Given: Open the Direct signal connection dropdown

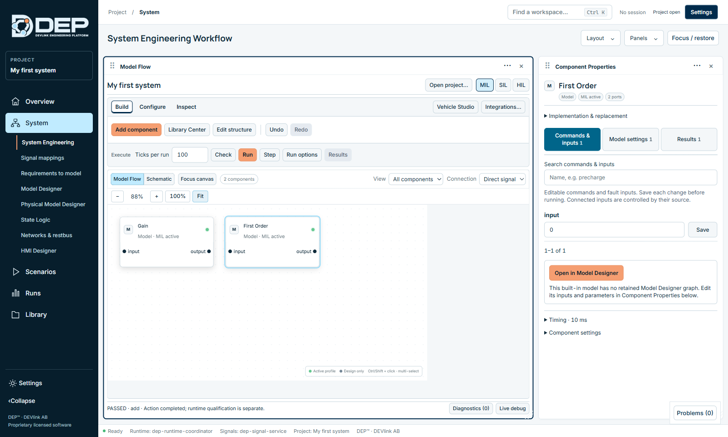Looking at the screenshot, I should click(x=502, y=179).
